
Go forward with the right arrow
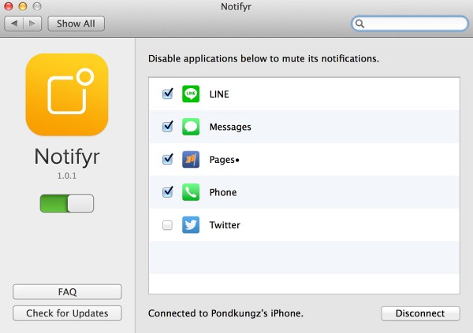click(x=32, y=24)
